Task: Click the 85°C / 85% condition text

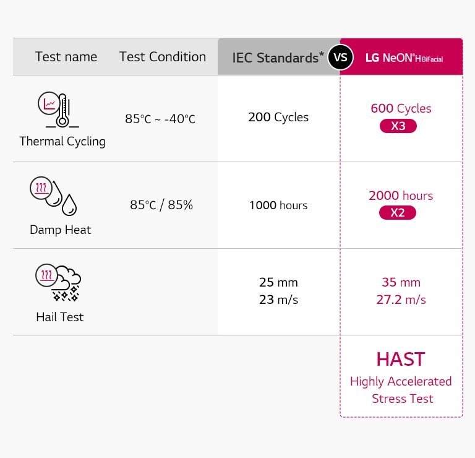Action: (161, 205)
